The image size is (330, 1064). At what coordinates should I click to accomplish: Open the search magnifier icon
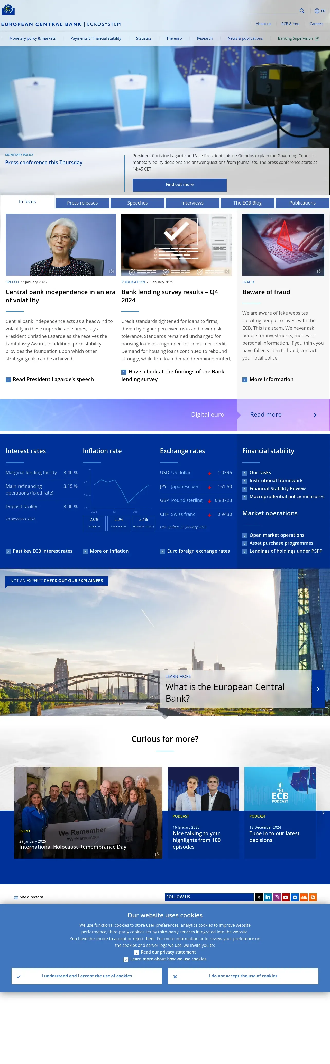click(x=302, y=11)
